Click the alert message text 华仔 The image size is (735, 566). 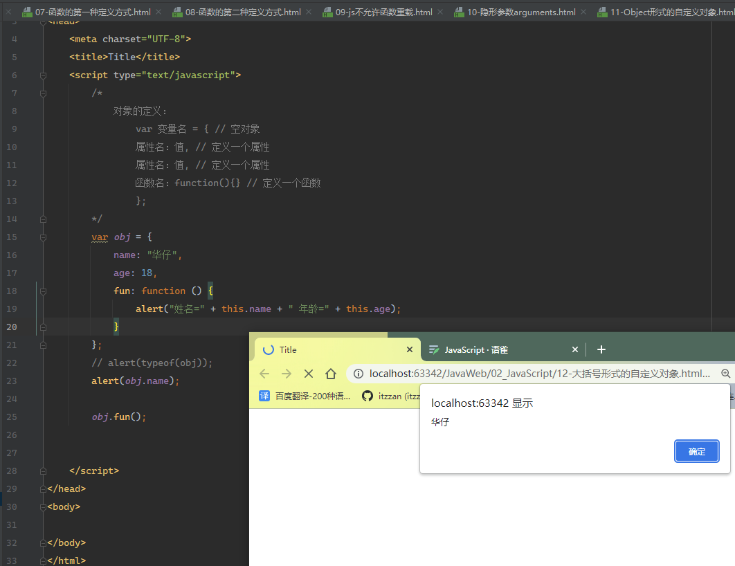point(440,422)
